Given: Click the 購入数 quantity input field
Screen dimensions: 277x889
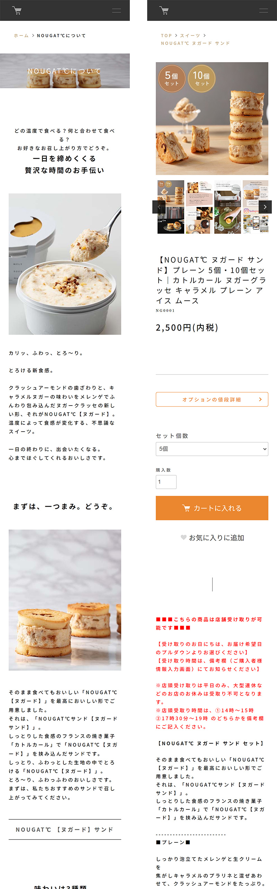Looking at the screenshot, I should pos(166,482).
